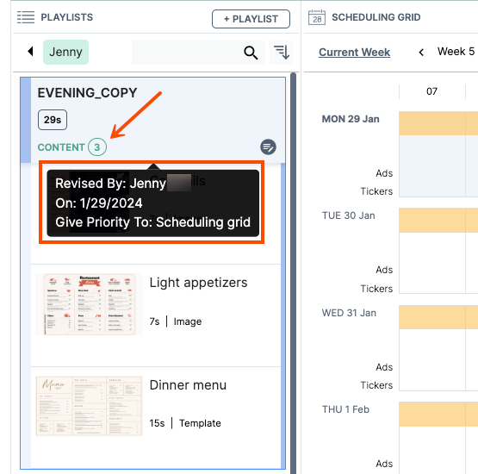Image resolution: width=478 pixels, height=474 pixels.
Task: Open the Light appetizers thumbnail
Action: click(89, 304)
